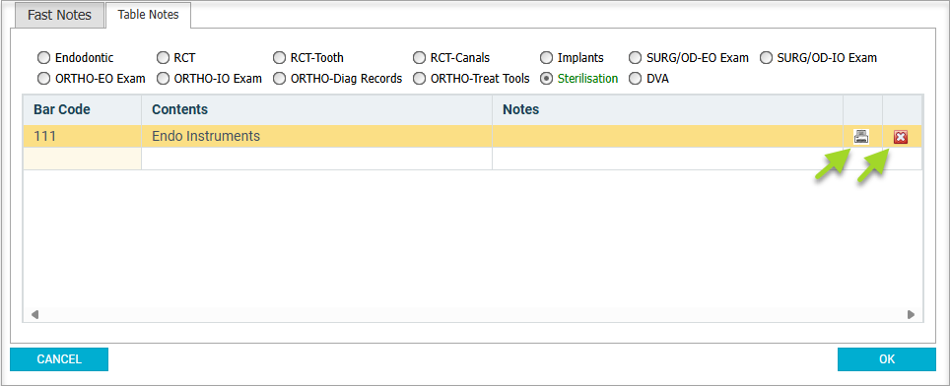
Task: Click the table's right scroll arrow
Action: click(x=911, y=314)
